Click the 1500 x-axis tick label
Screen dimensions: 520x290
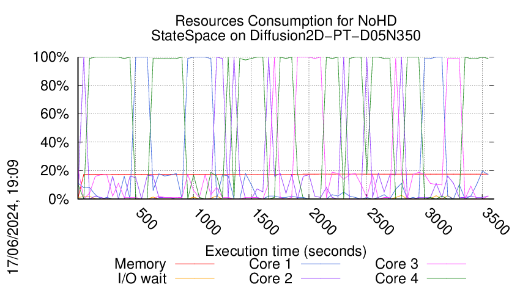click(264, 222)
